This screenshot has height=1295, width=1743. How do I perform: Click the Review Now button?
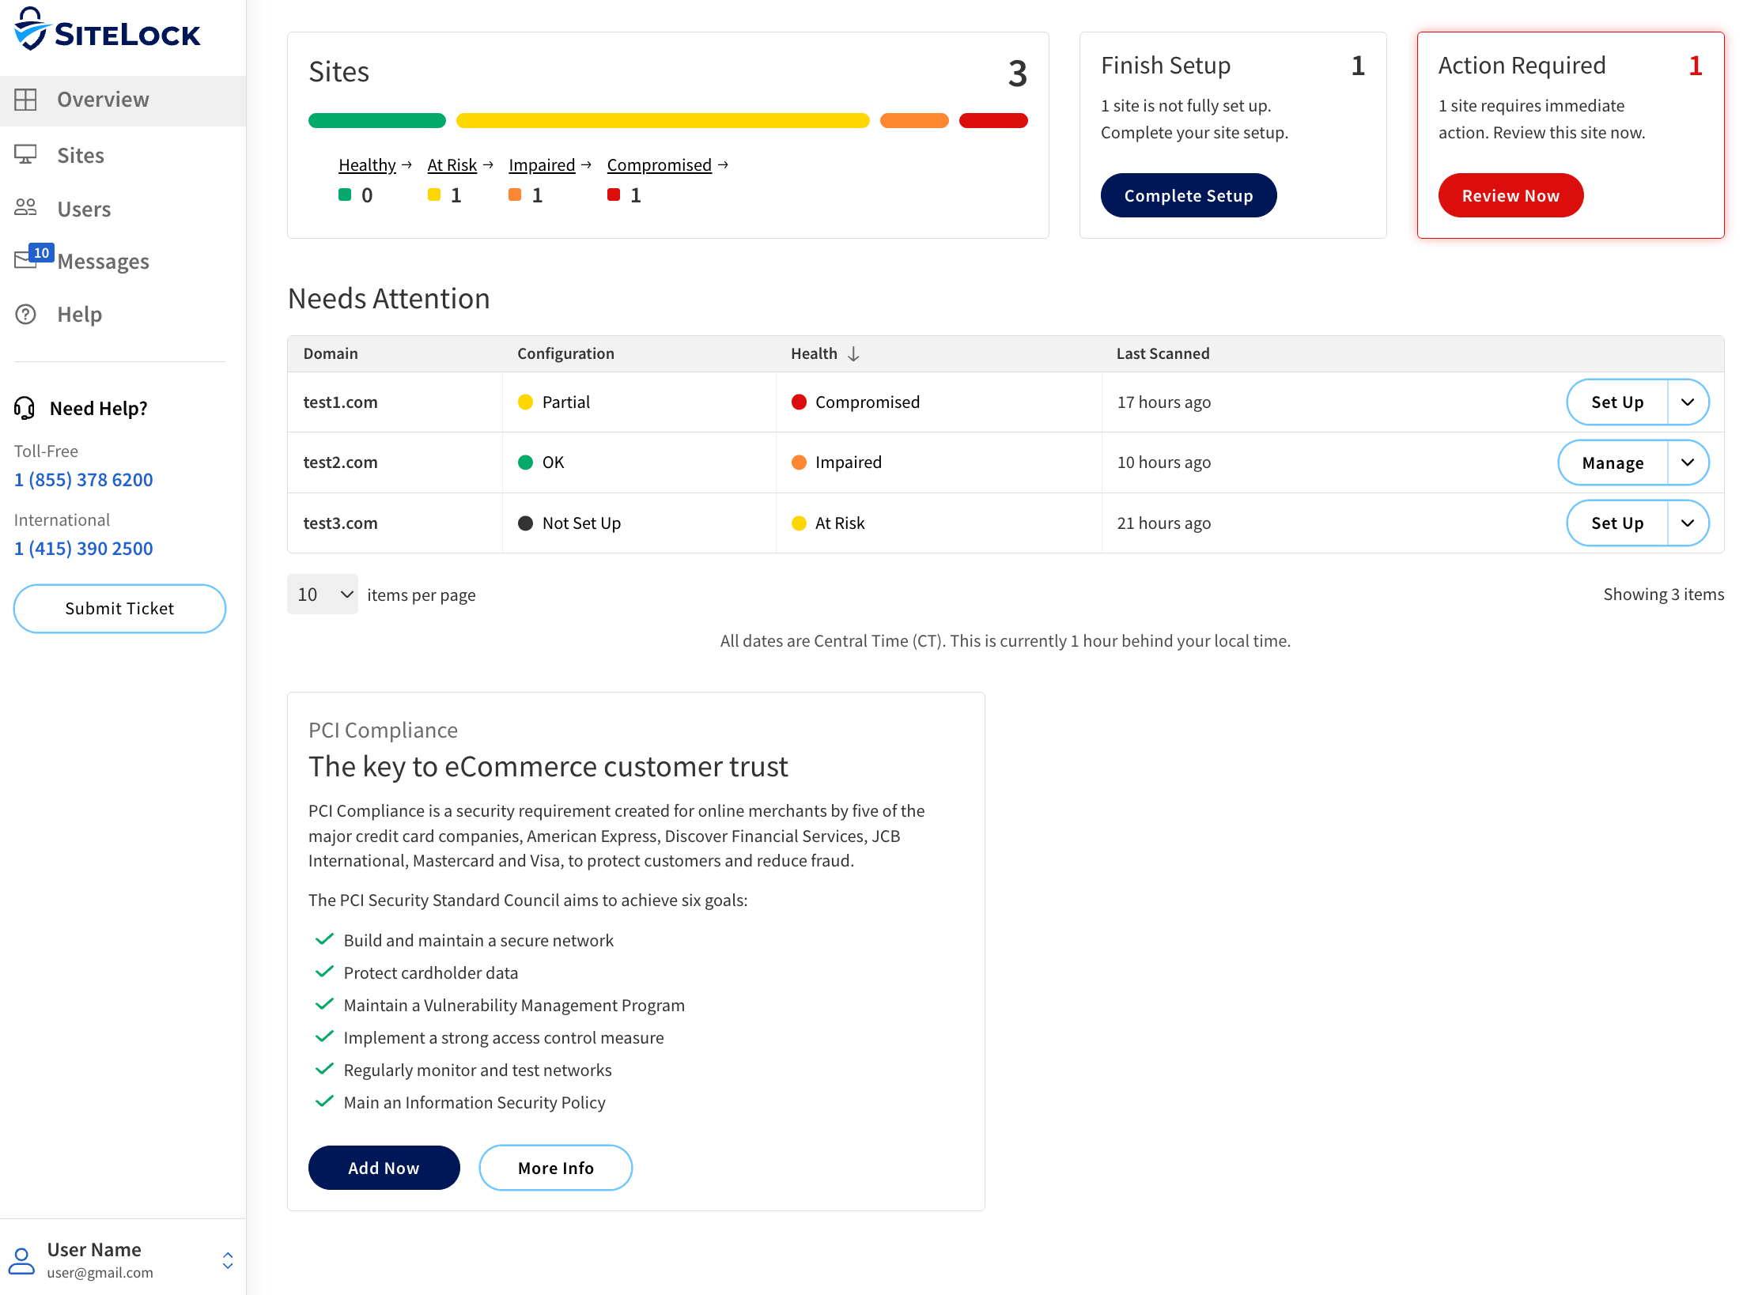point(1510,195)
